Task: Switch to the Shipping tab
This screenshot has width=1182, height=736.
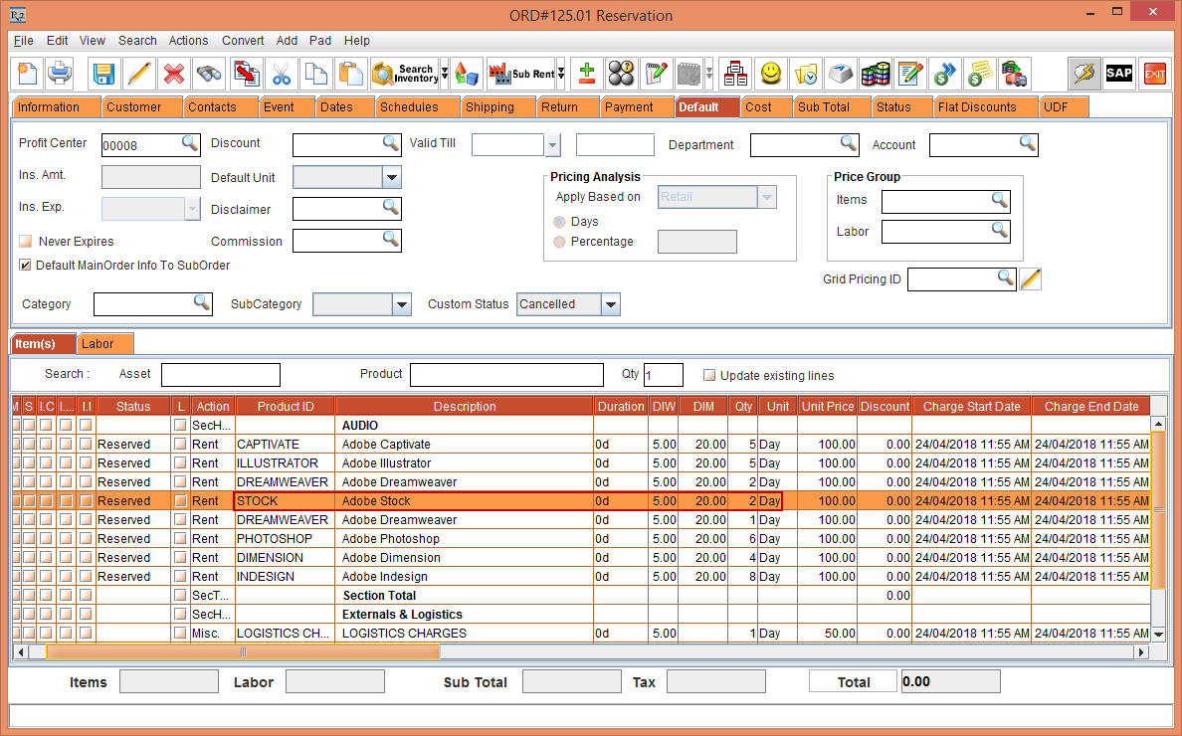Action: coord(490,107)
